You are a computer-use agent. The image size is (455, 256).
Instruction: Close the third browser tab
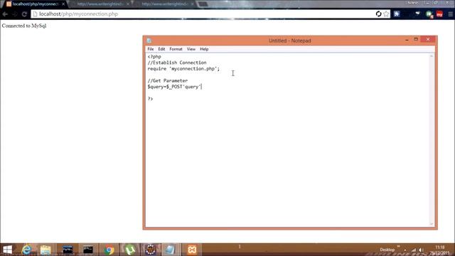pos(192,4)
